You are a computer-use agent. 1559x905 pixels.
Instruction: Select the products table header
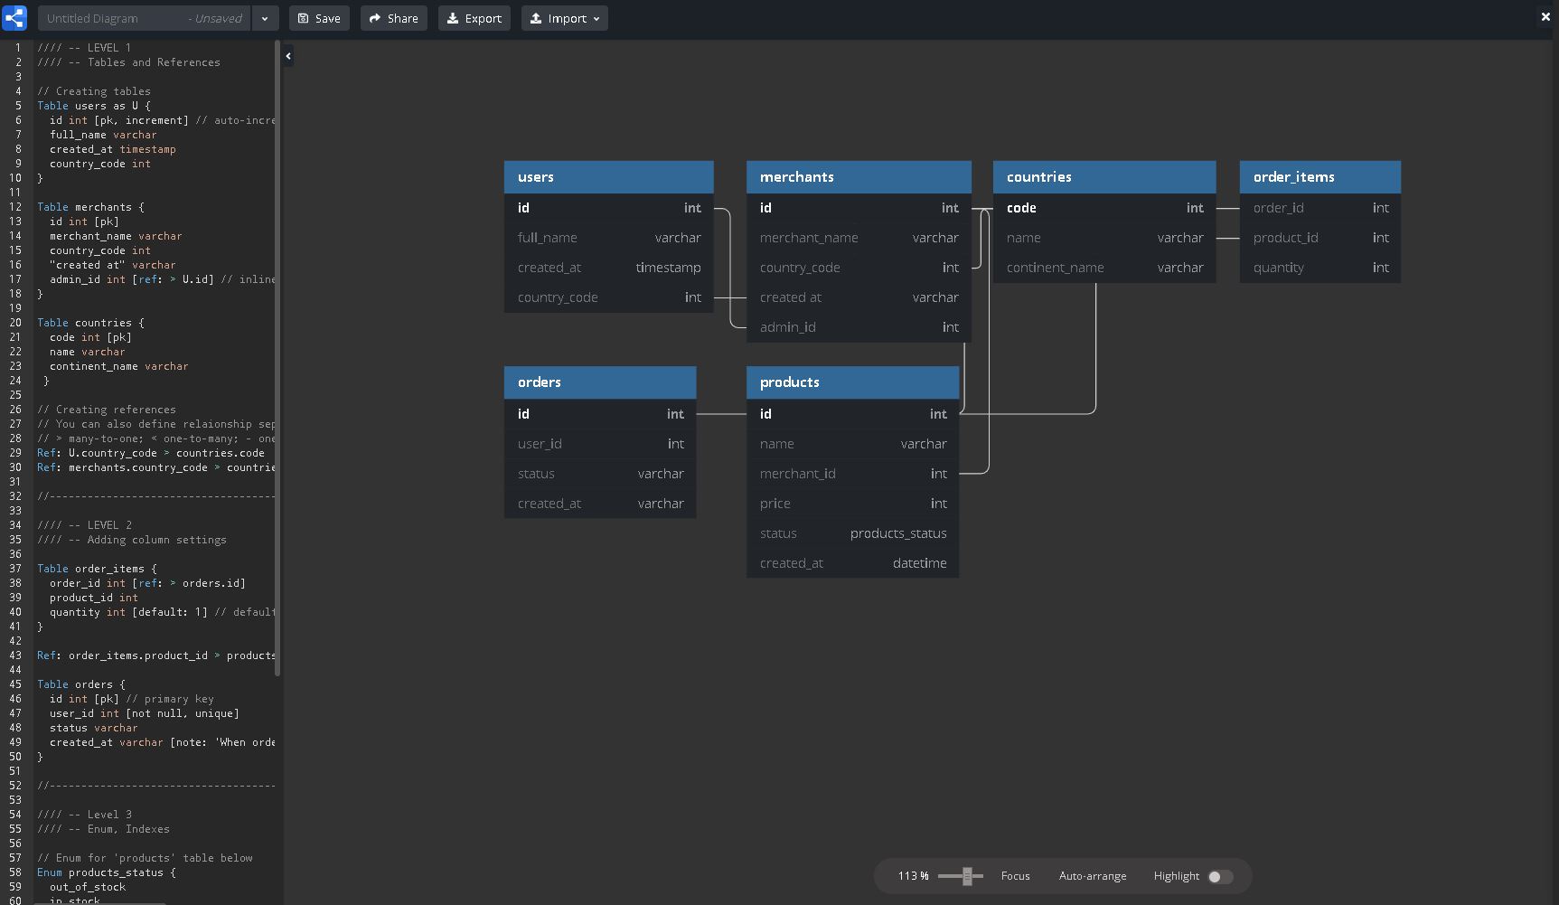point(851,382)
